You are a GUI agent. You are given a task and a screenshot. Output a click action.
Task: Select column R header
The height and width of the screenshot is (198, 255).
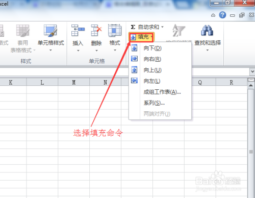[x=232, y=82]
